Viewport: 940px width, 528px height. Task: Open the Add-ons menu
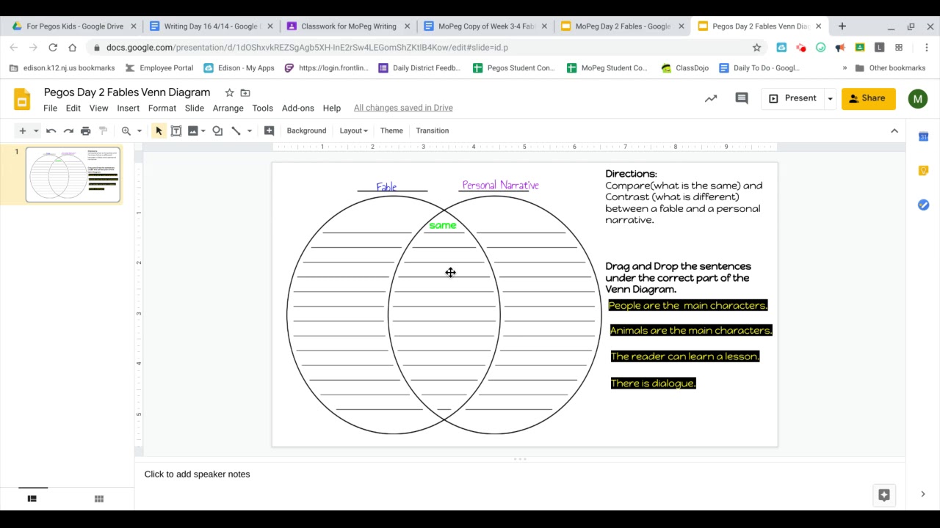coord(297,108)
